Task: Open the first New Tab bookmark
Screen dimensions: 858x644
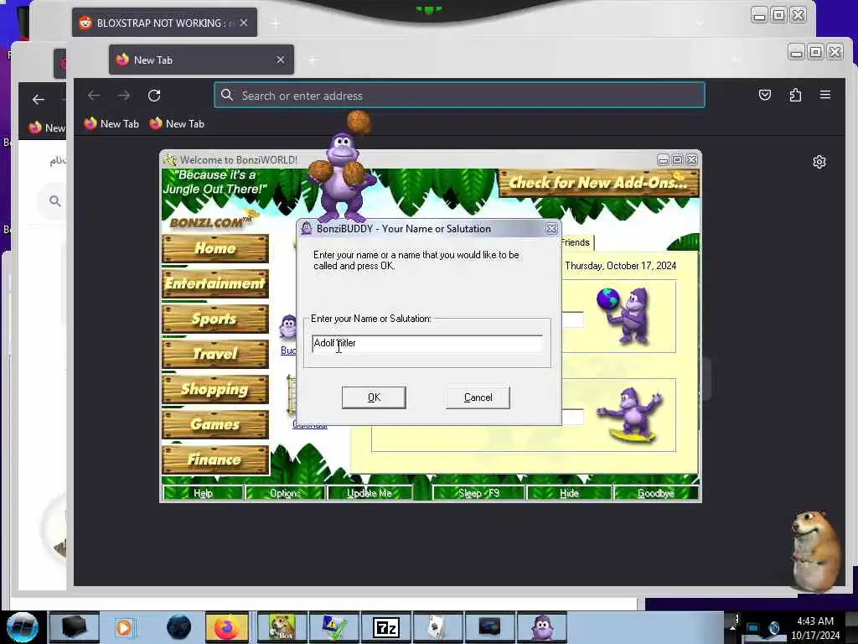Action: pyautogui.click(x=111, y=124)
